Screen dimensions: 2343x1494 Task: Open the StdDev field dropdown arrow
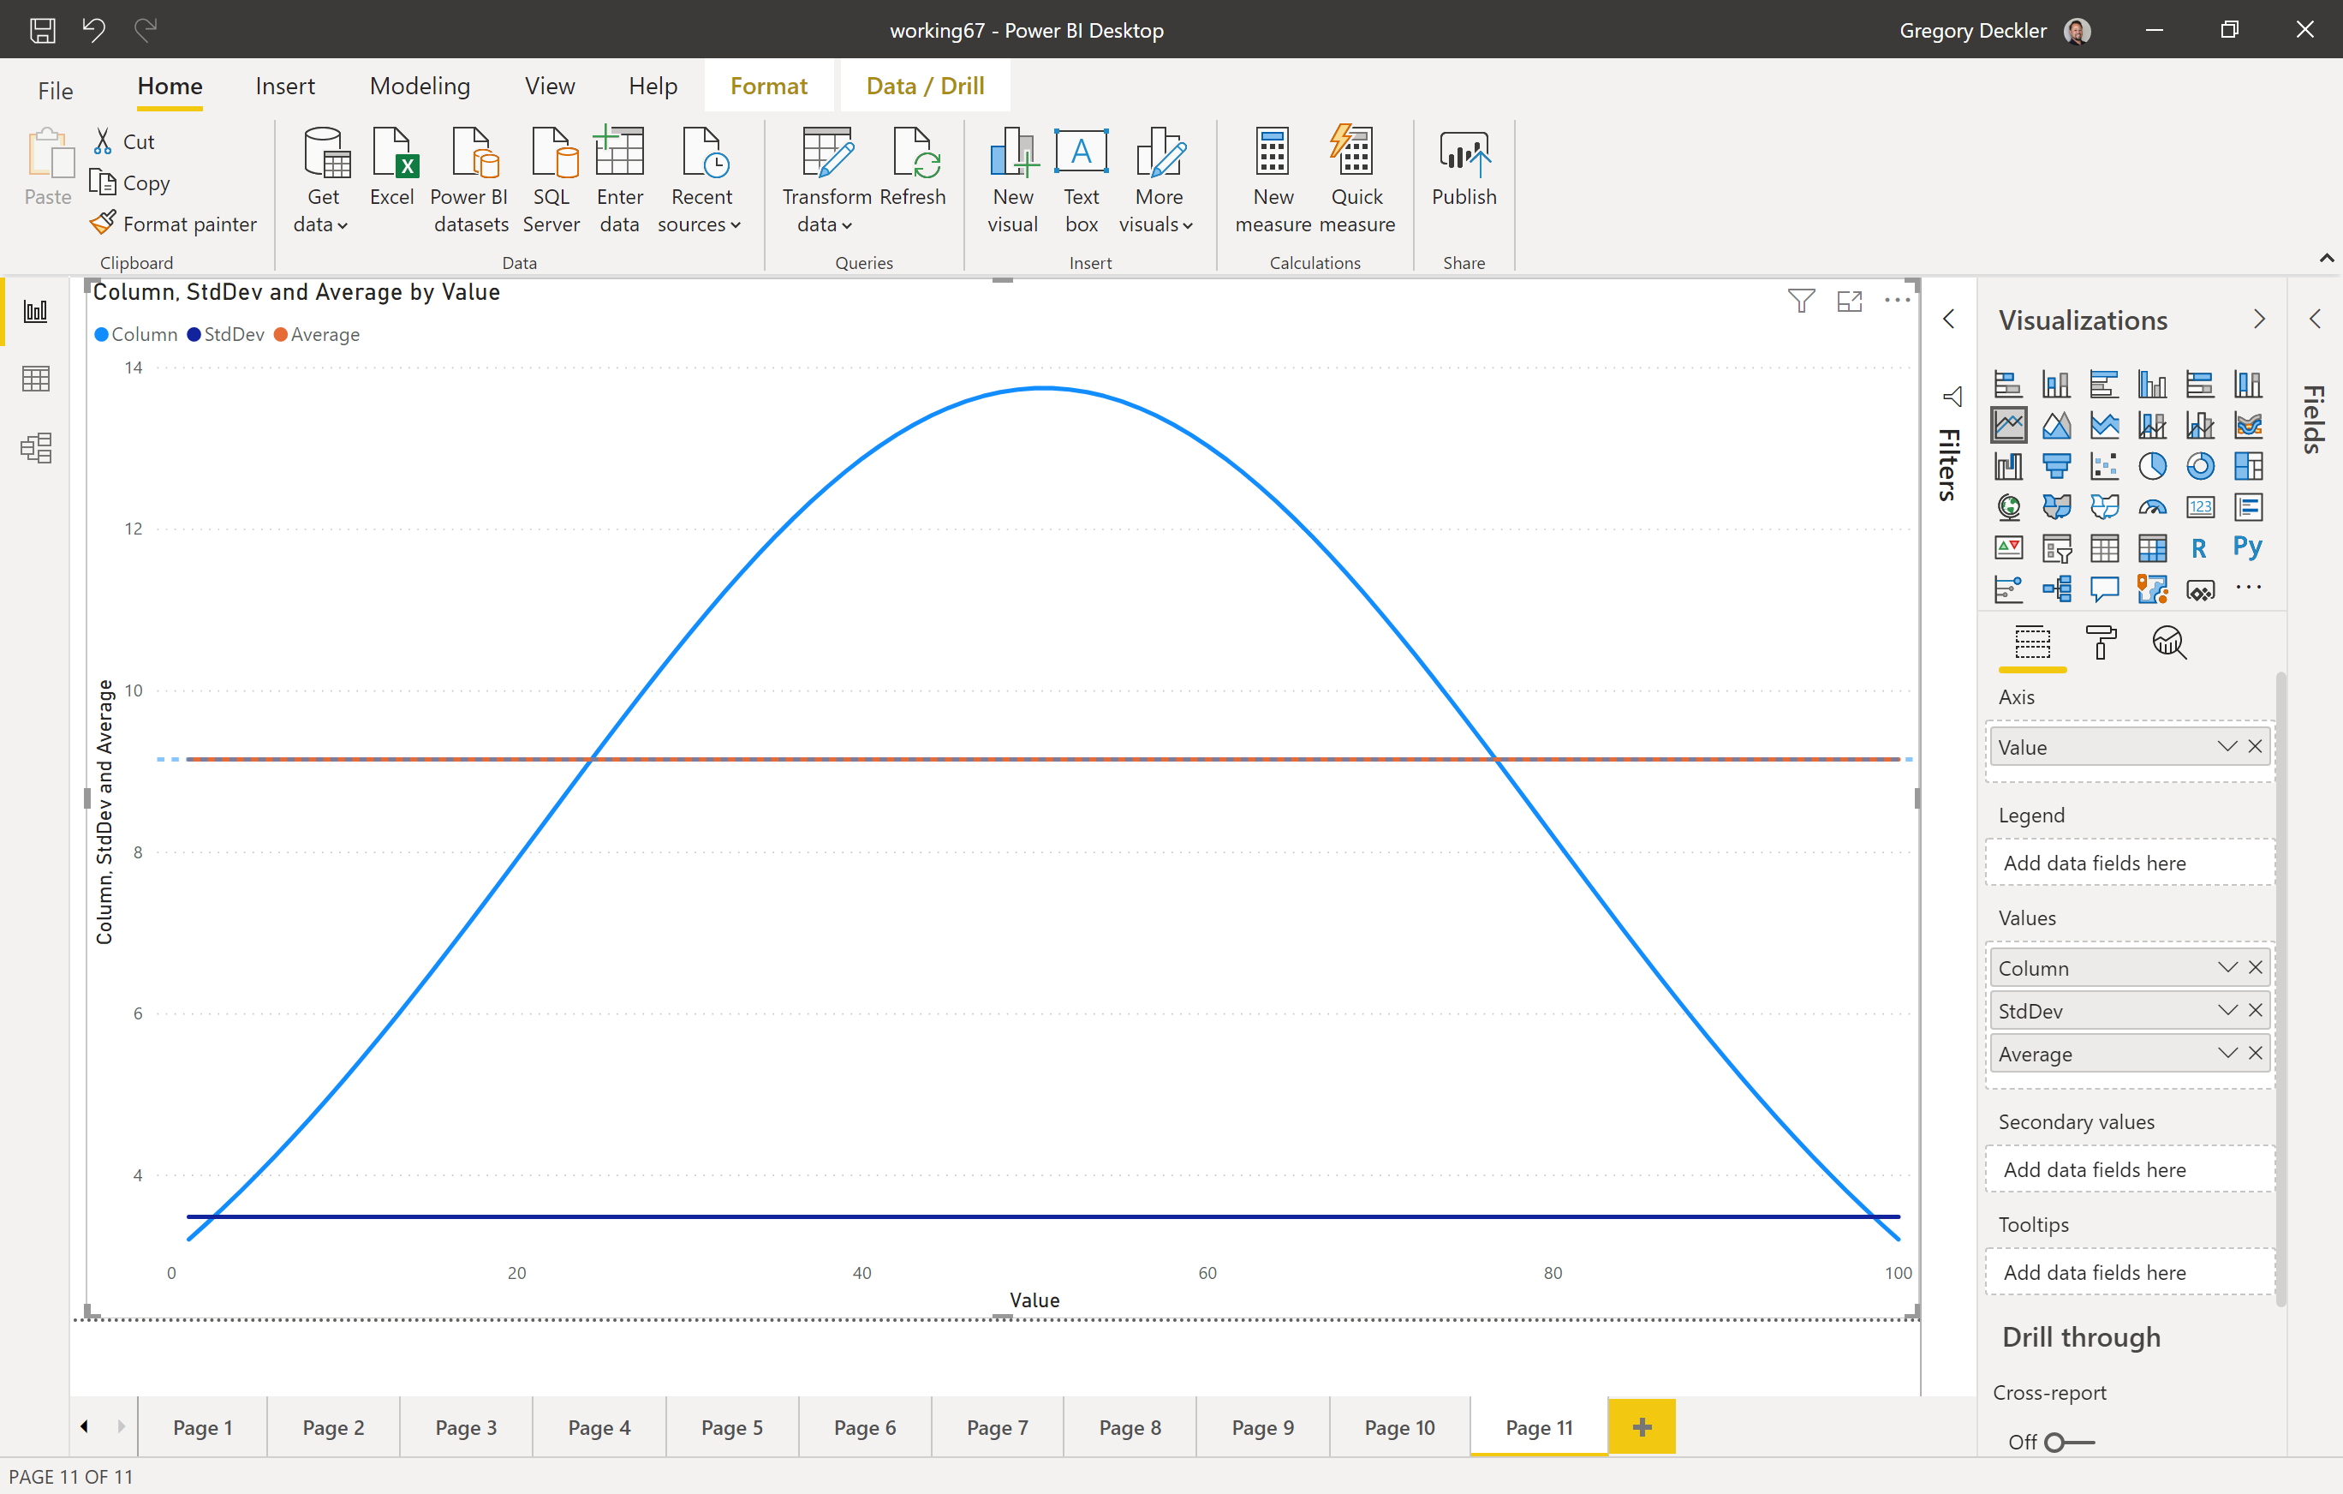pos(2227,1010)
